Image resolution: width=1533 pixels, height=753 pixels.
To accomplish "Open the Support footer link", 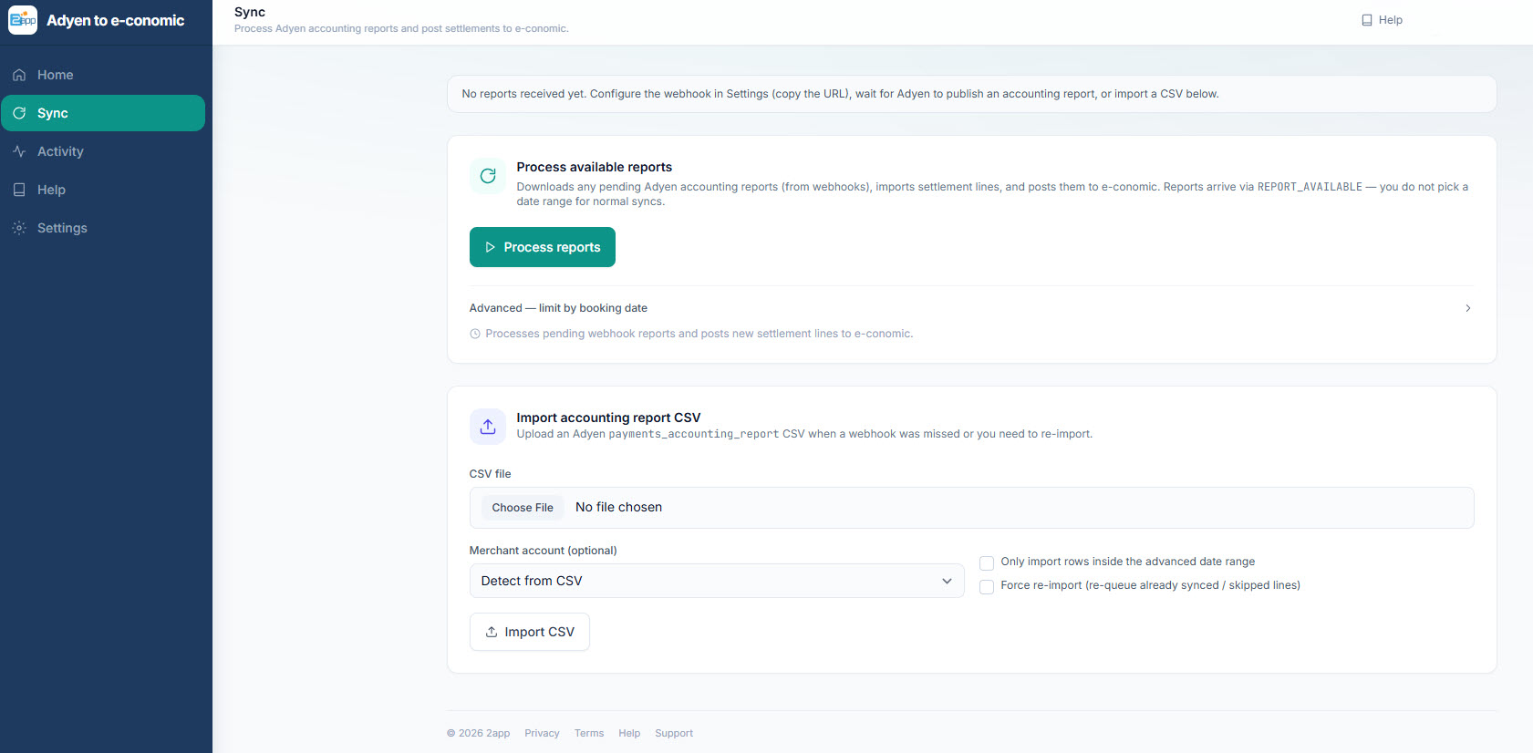I will 674,733.
